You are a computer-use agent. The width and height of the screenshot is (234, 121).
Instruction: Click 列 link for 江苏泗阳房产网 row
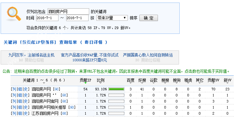(x=14, y=113)
